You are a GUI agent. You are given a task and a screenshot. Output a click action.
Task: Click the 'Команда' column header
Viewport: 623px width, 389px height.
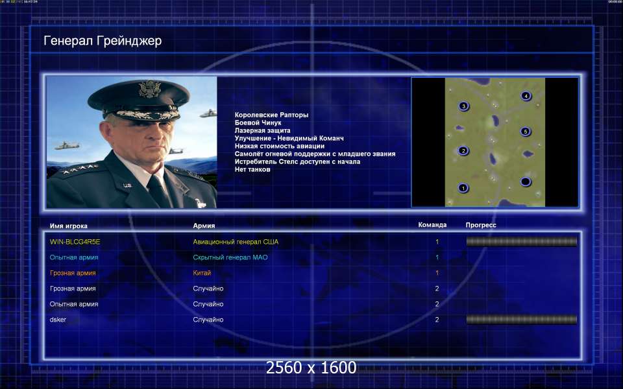click(x=432, y=225)
